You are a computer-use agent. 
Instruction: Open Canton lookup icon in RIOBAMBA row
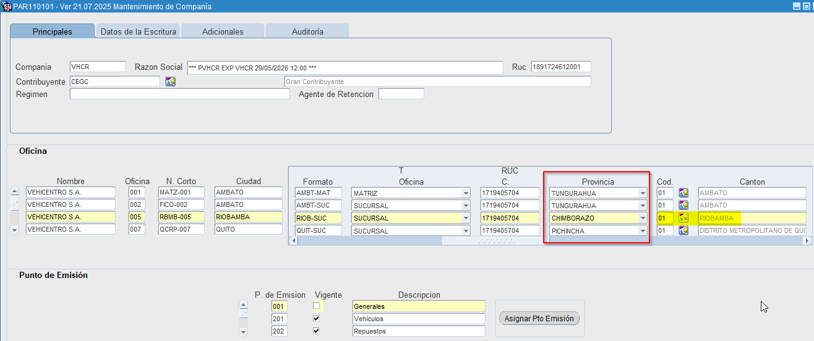(683, 217)
